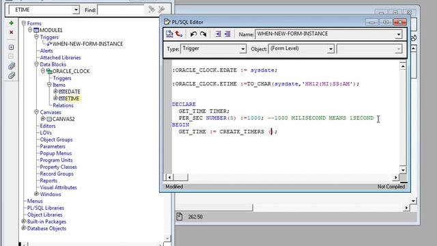This screenshot has height=246, width=437.
Task: Expand the CANVAS2 node
Action: [43, 118]
